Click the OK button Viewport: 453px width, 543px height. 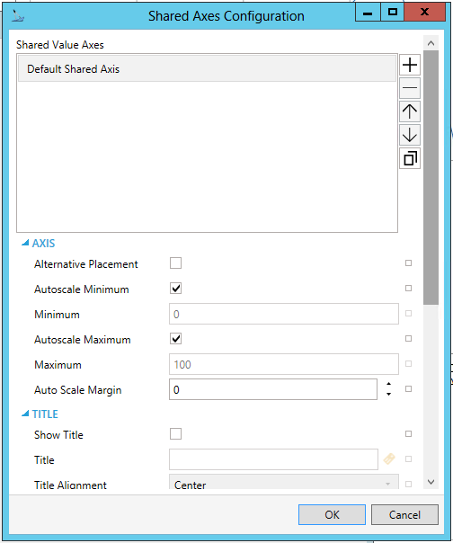coord(332,514)
